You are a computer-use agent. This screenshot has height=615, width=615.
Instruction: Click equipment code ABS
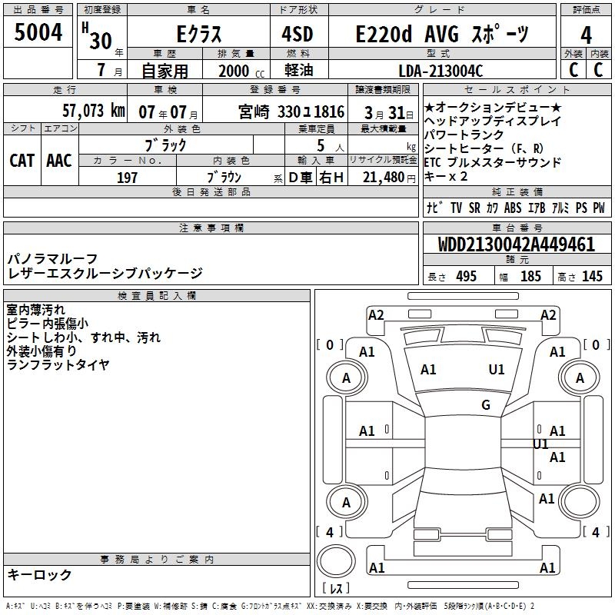coord(513,208)
